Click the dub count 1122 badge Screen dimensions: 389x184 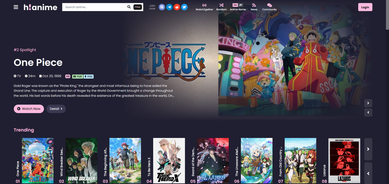[89, 77]
